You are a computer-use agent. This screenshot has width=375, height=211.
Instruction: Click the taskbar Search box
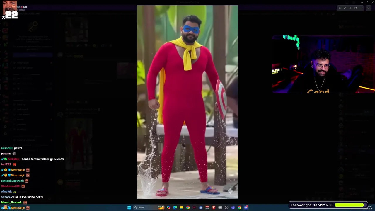(x=149, y=207)
